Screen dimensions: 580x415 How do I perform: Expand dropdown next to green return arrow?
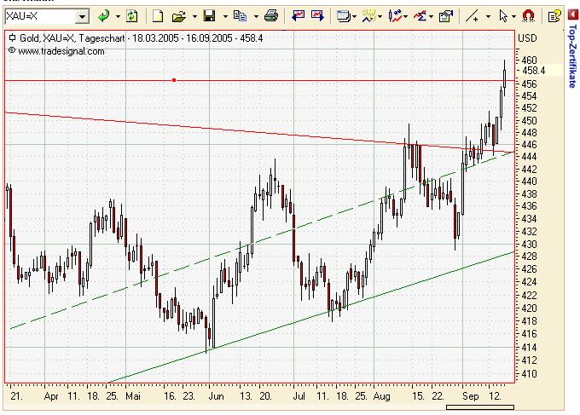pyautogui.click(x=118, y=17)
